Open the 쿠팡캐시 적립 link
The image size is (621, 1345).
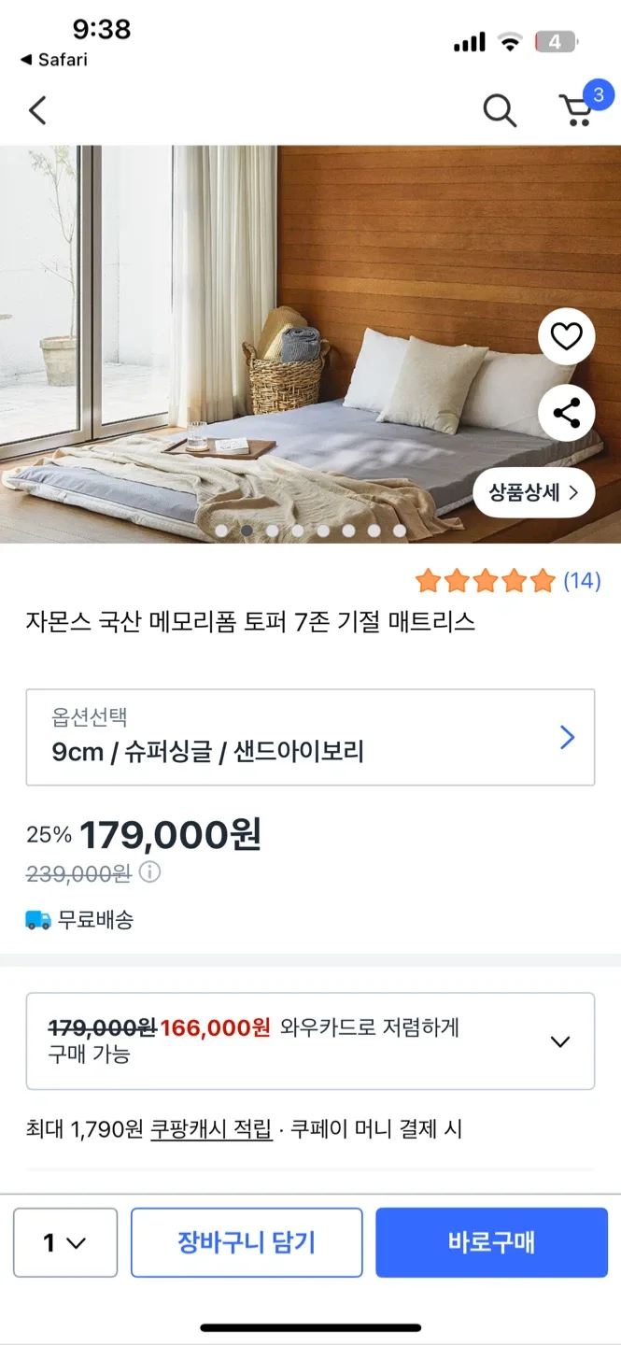(211, 1129)
